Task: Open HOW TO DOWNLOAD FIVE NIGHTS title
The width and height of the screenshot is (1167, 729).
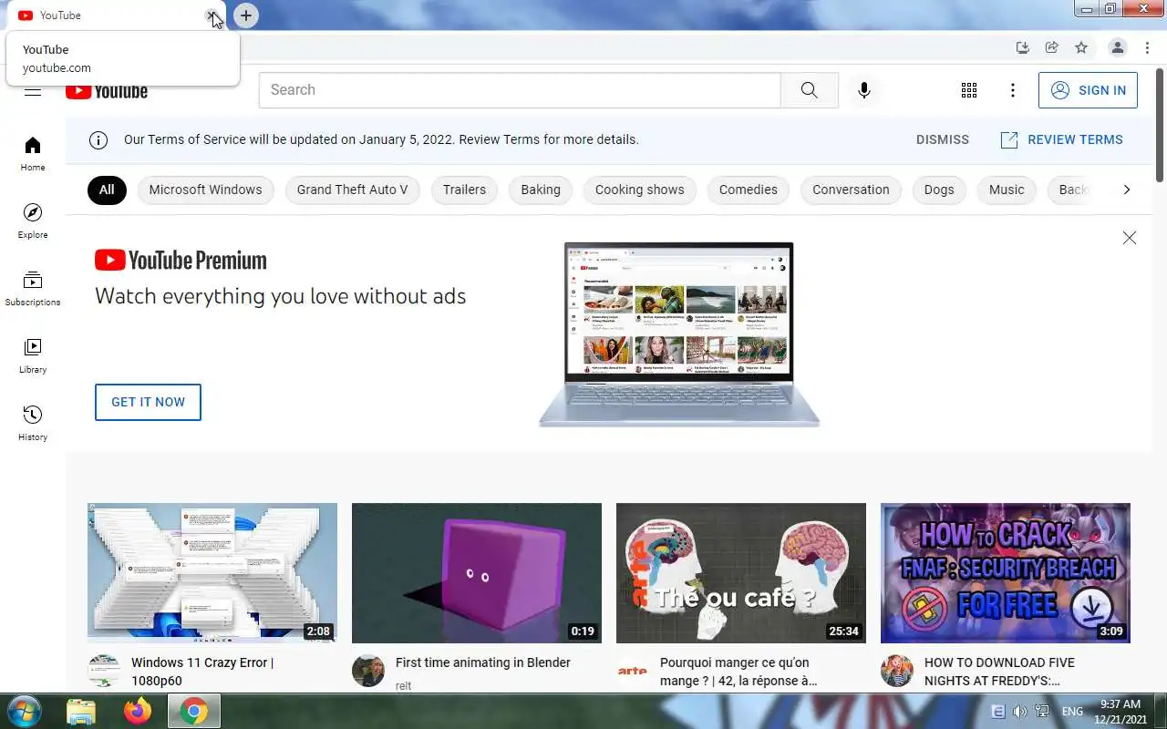Action: pyautogui.click(x=999, y=672)
